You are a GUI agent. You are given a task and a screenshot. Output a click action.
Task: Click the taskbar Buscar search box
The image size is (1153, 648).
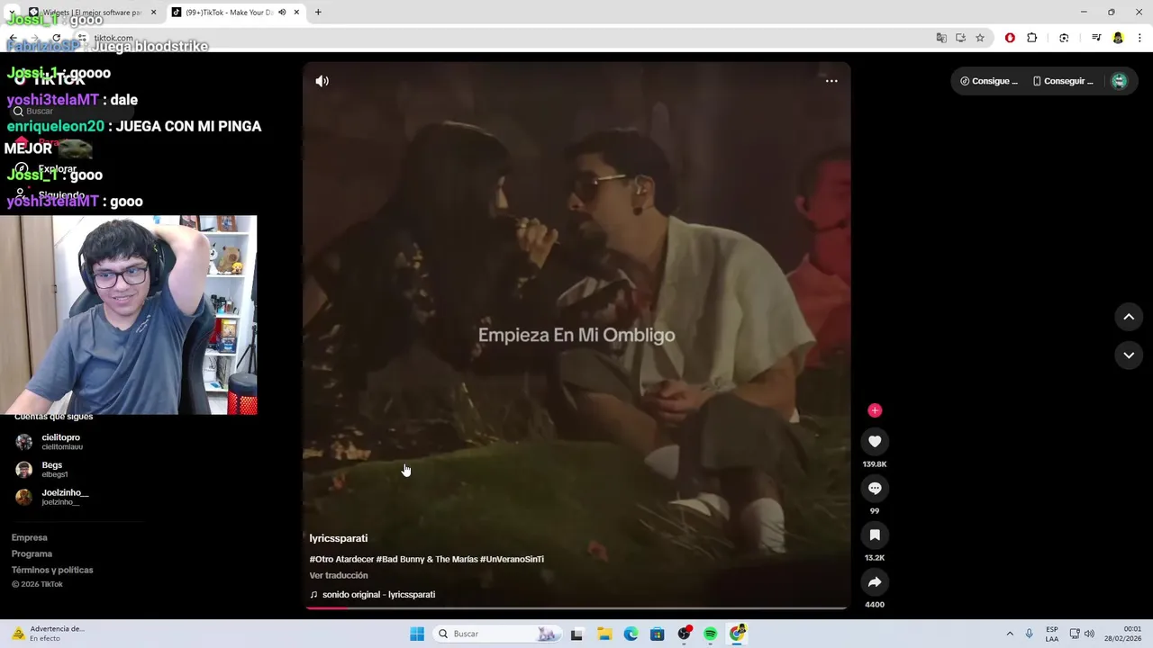coord(497,634)
